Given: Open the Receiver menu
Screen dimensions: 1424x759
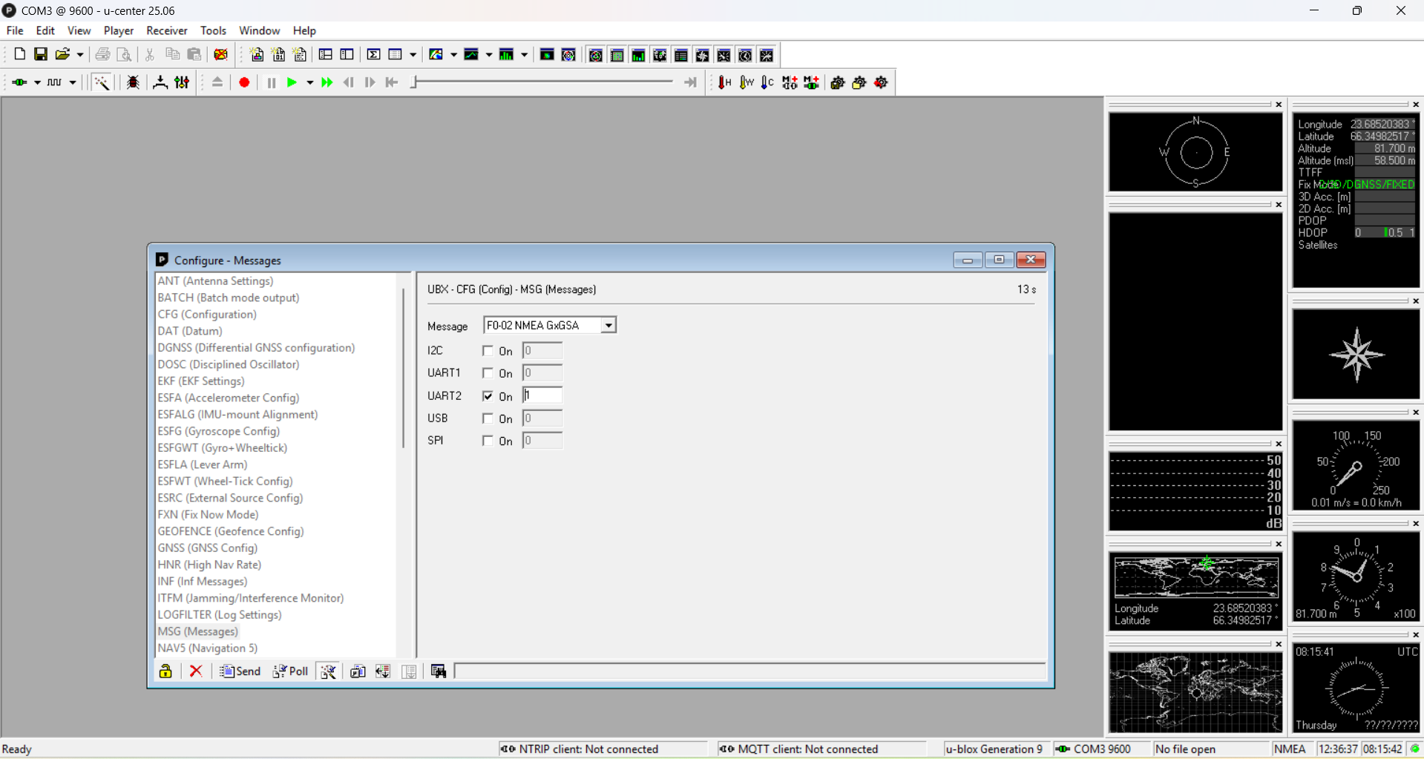Looking at the screenshot, I should (166, 30).
